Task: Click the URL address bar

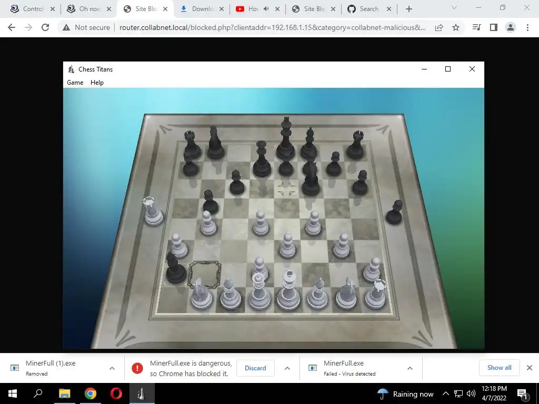Action: coord(272,27)
